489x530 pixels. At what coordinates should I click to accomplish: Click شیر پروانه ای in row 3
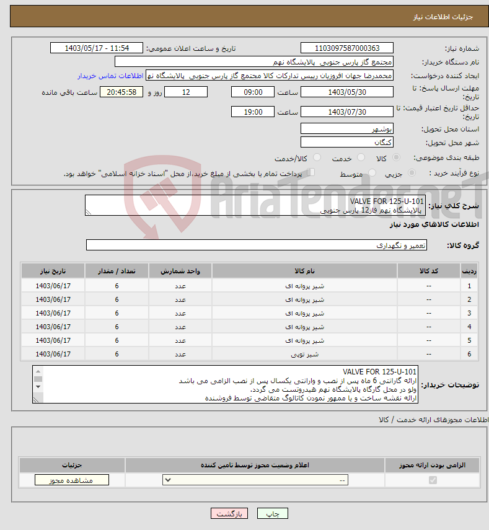click(304, 313)
